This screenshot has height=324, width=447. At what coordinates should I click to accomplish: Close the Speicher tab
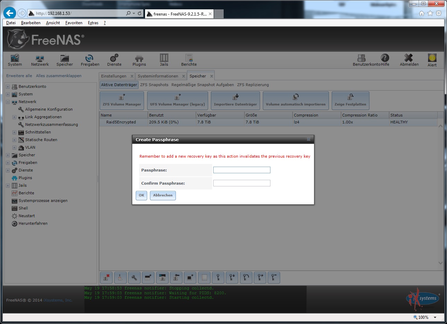[x=212, y=76]
